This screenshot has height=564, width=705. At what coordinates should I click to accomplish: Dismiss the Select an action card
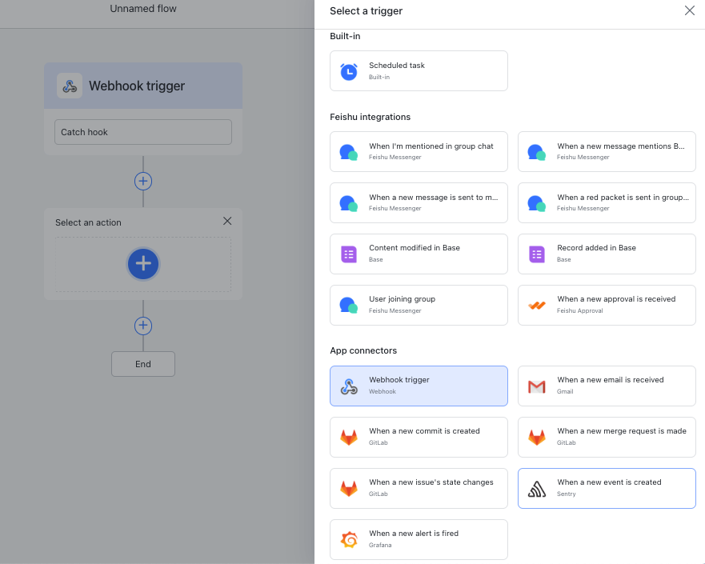pyautogui.click(x=227, y=222)
